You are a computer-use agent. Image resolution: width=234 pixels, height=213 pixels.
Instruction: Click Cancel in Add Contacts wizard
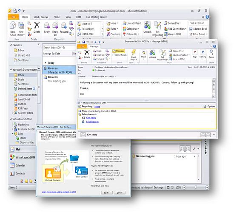click(x=120, y=193)
